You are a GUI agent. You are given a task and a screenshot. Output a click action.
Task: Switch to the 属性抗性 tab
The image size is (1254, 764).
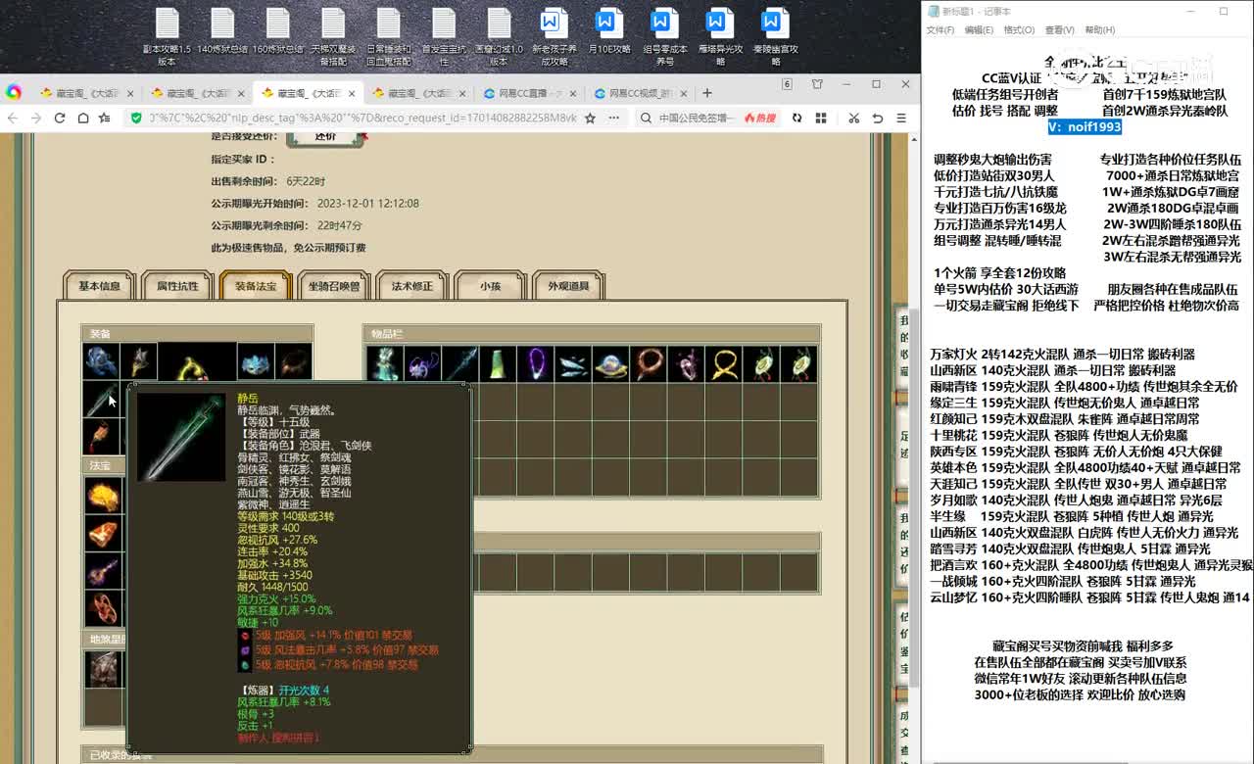click(x=177, y=286)
